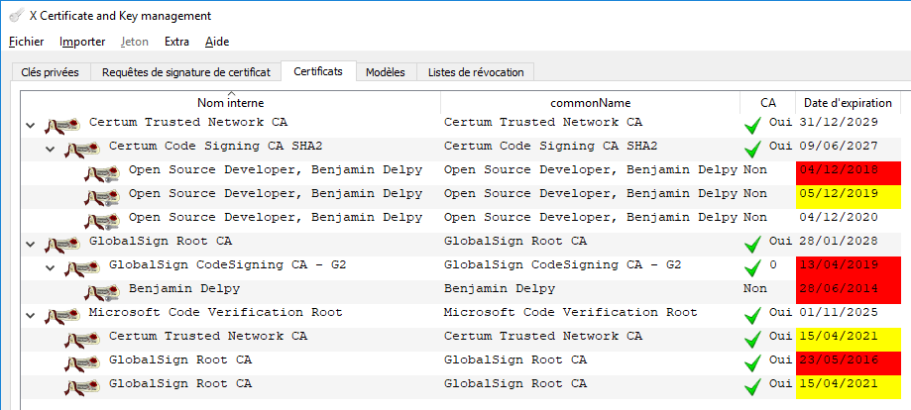Screen dimensions: 911x410
Task: Select internal name 'Microsoft Code Verification Root'
Action: point(215,312)
